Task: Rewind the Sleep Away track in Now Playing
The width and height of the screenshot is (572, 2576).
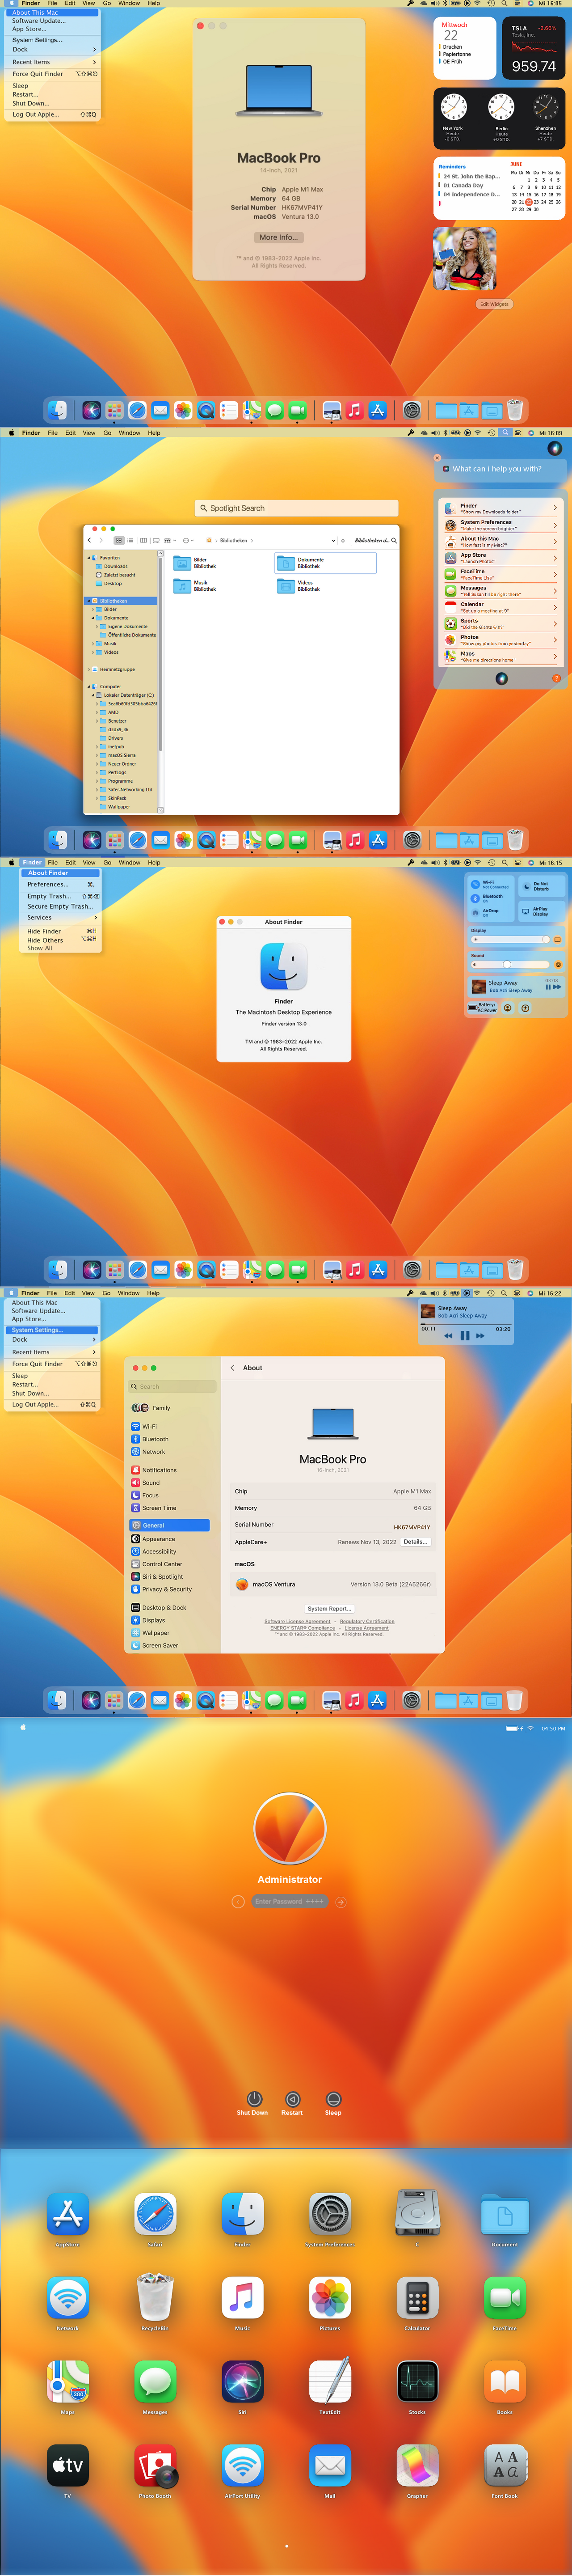Action: 448,1335
